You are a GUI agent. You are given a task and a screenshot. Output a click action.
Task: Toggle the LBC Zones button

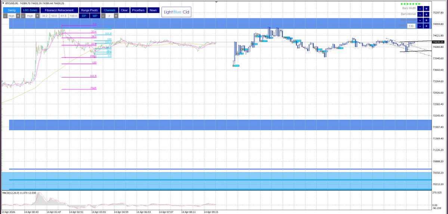30,10
